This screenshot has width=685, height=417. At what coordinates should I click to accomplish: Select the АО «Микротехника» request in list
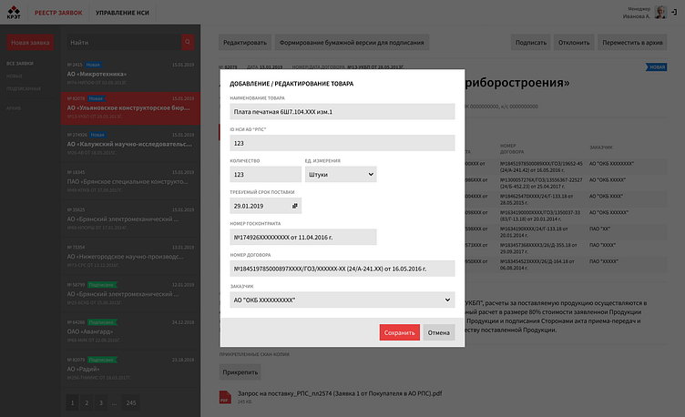[130, 74]
